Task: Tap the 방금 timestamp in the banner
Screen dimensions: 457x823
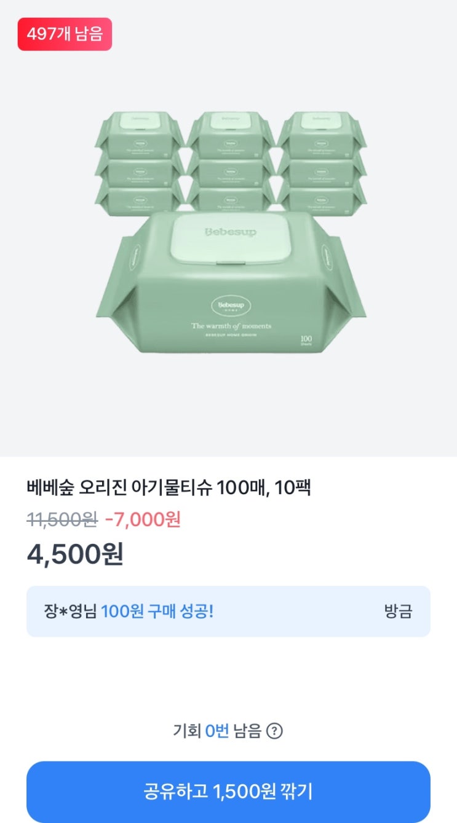Action: click(397, 612)
